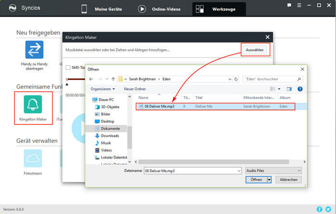Sort by Mitwirkende Interpreten column
The width and height of the screenshot is (336, 214).
[259, 98]
